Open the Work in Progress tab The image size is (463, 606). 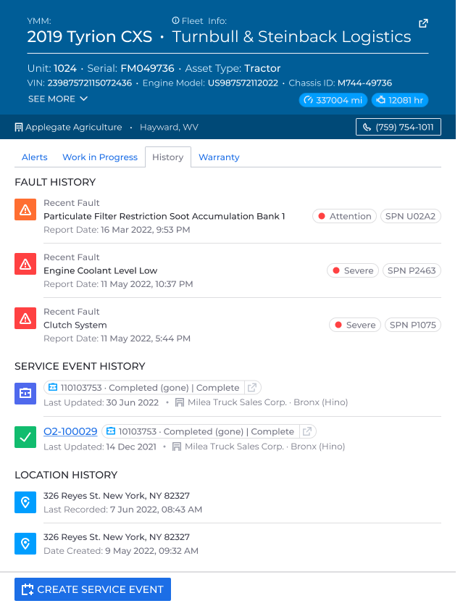pos(100,157)
